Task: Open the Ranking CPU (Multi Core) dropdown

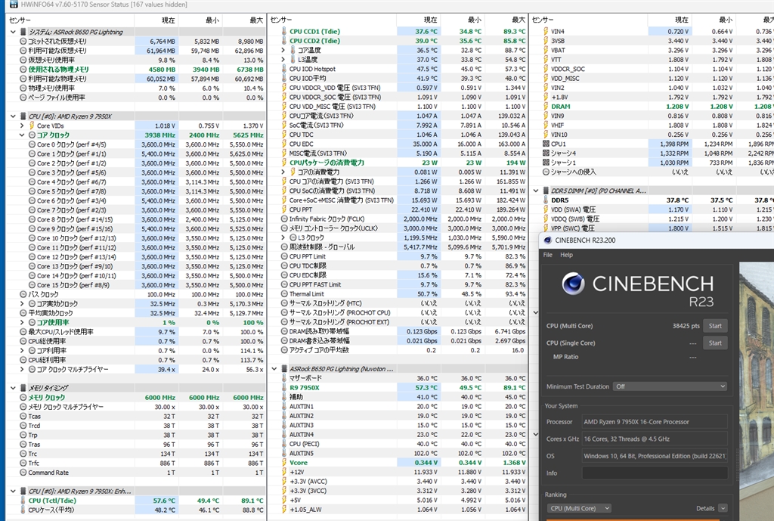Action: coord(578,508)
